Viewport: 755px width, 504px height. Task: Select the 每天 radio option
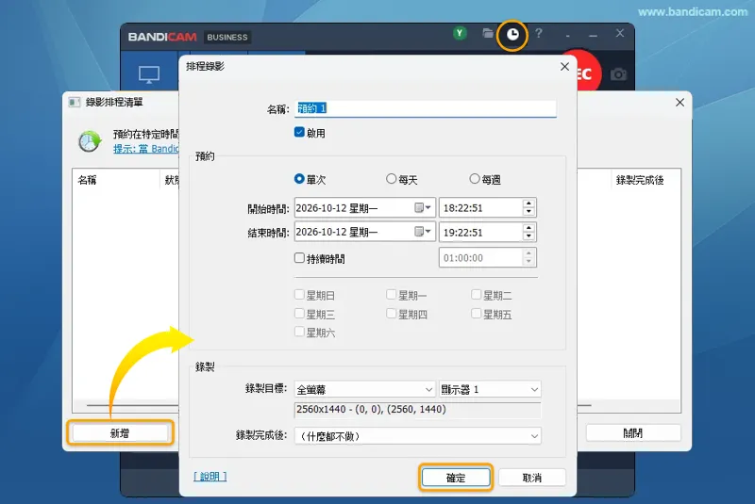pyautogui.click(x=391, y=179)
